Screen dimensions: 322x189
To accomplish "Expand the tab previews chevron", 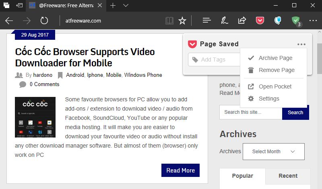I will coord(126,6).
